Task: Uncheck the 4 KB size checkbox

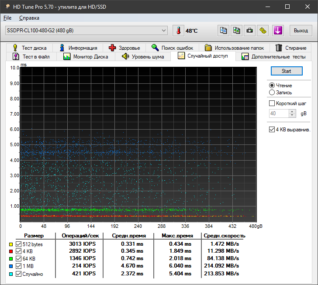Action: [18, 251]
